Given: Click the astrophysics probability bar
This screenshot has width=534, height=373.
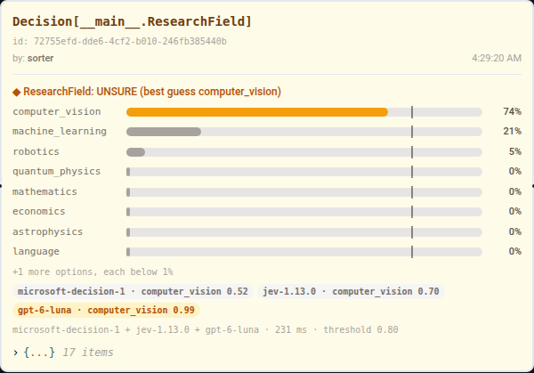Looking at the screenshot, I should [304, 232].
